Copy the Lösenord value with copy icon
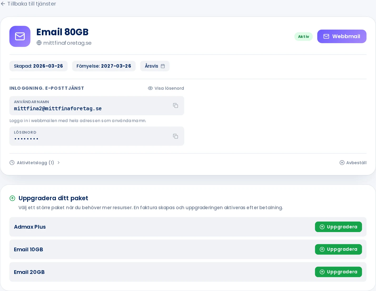The image size is (376, 291). (176, 136)
